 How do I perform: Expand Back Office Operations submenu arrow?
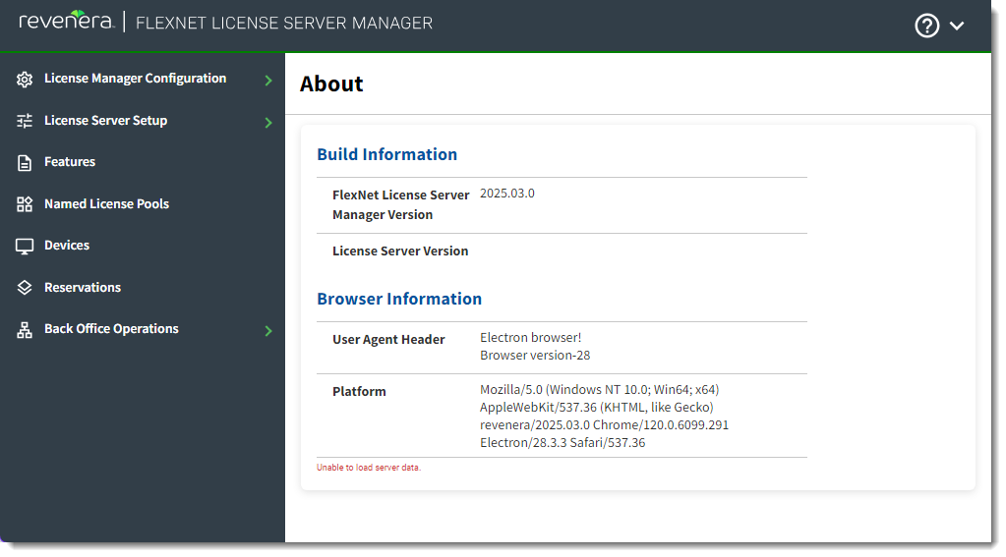pos(268,331)
